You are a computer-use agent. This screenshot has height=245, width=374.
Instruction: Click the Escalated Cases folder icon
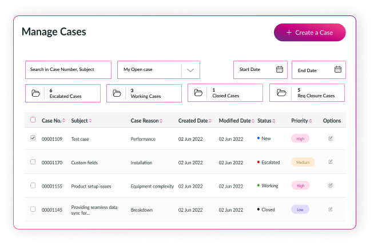36,93
